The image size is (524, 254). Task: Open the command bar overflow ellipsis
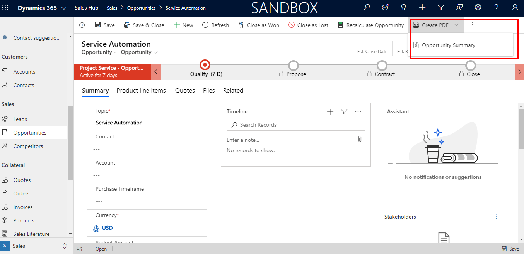[x=472, y=25]
